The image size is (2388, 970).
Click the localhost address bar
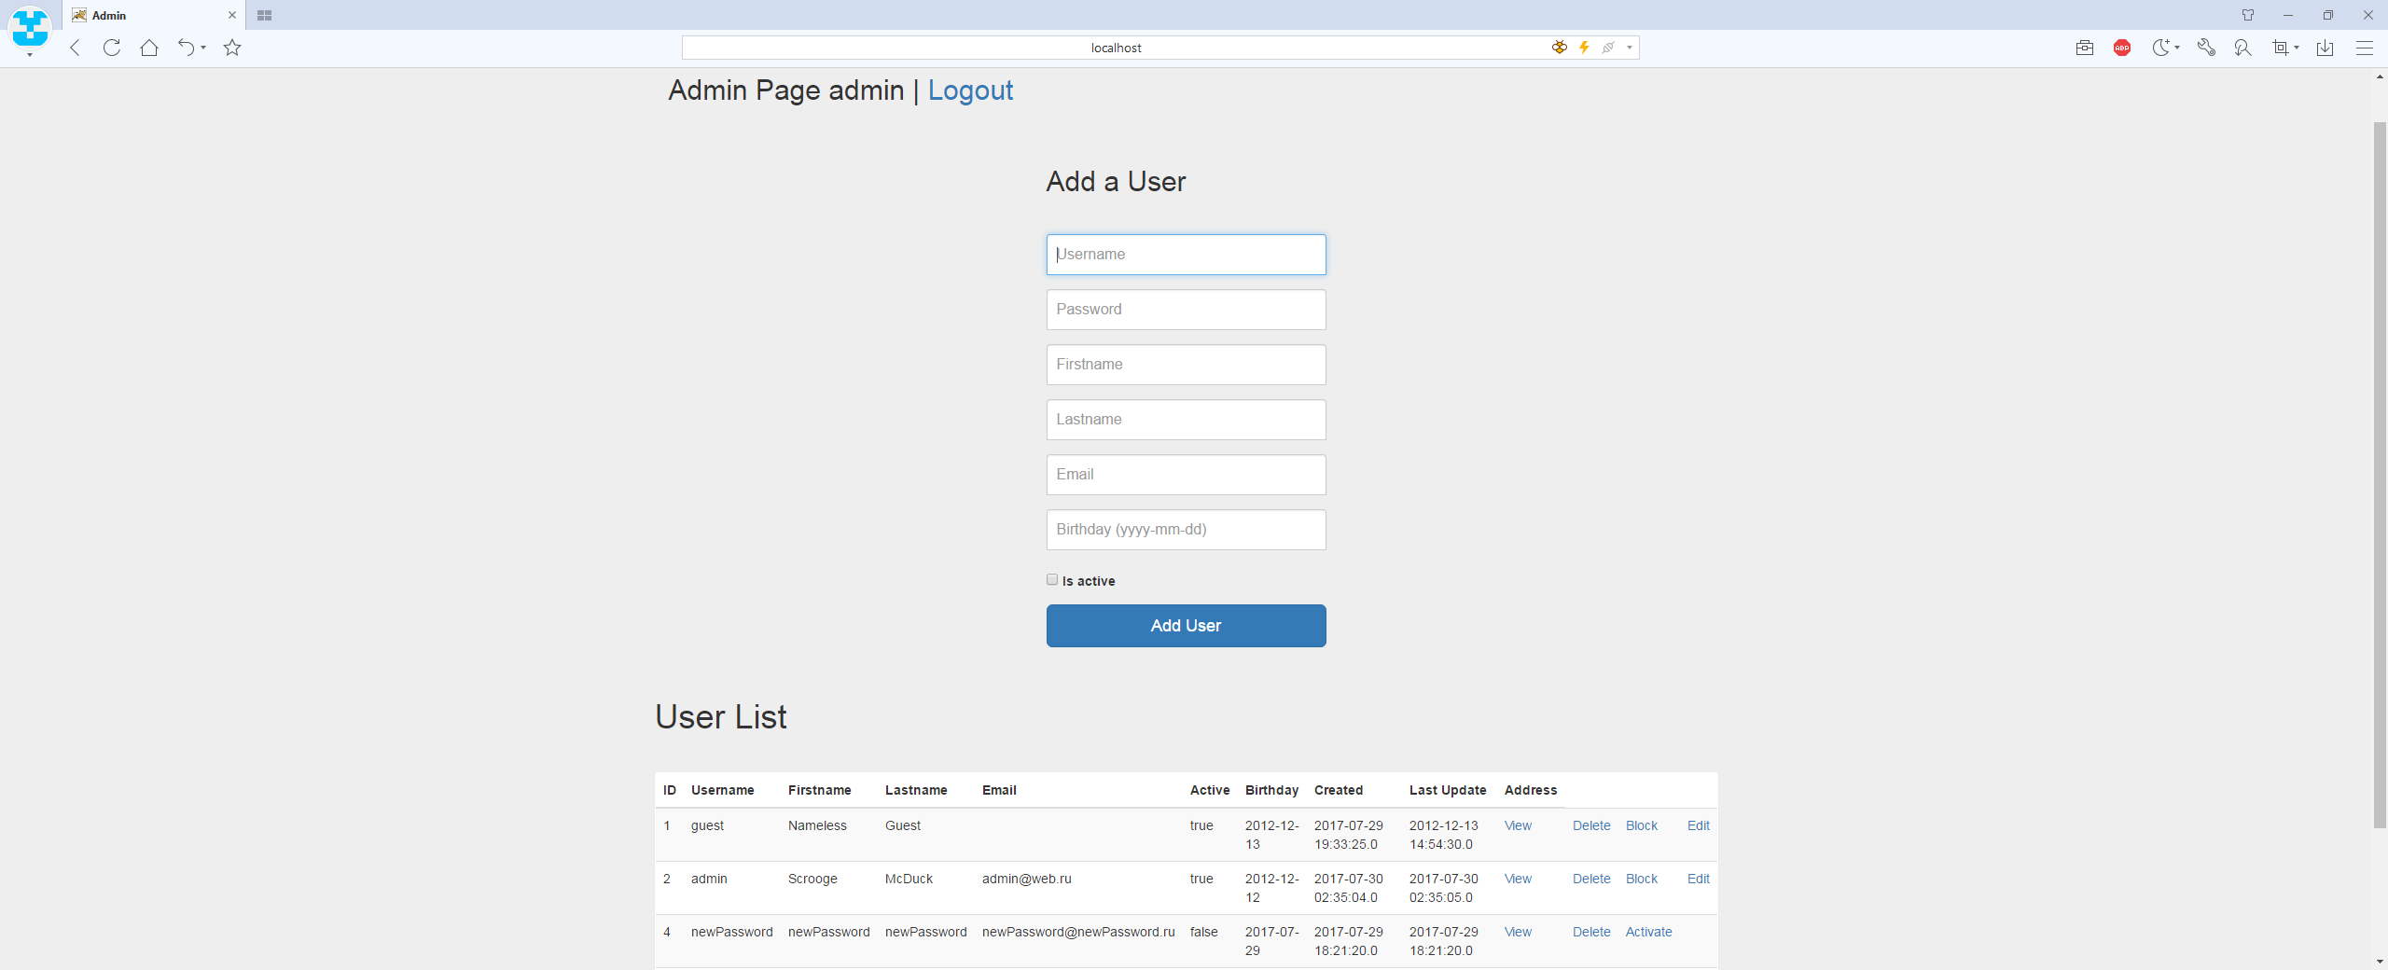[1116, 48]
